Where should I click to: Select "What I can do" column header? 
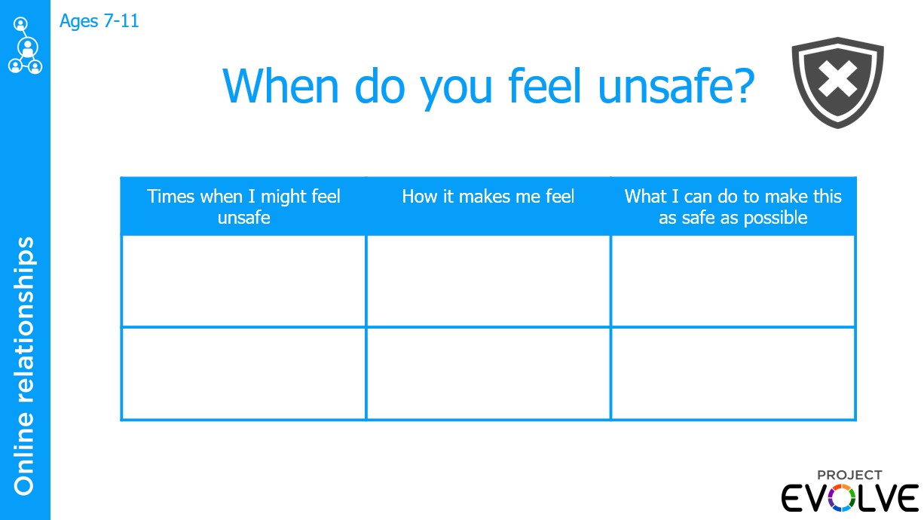pyautogui.click(x=733, y=206)
